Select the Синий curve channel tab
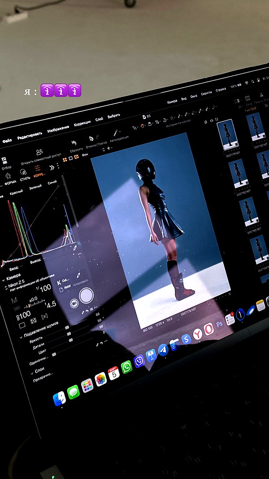 [x=52, y=183]
